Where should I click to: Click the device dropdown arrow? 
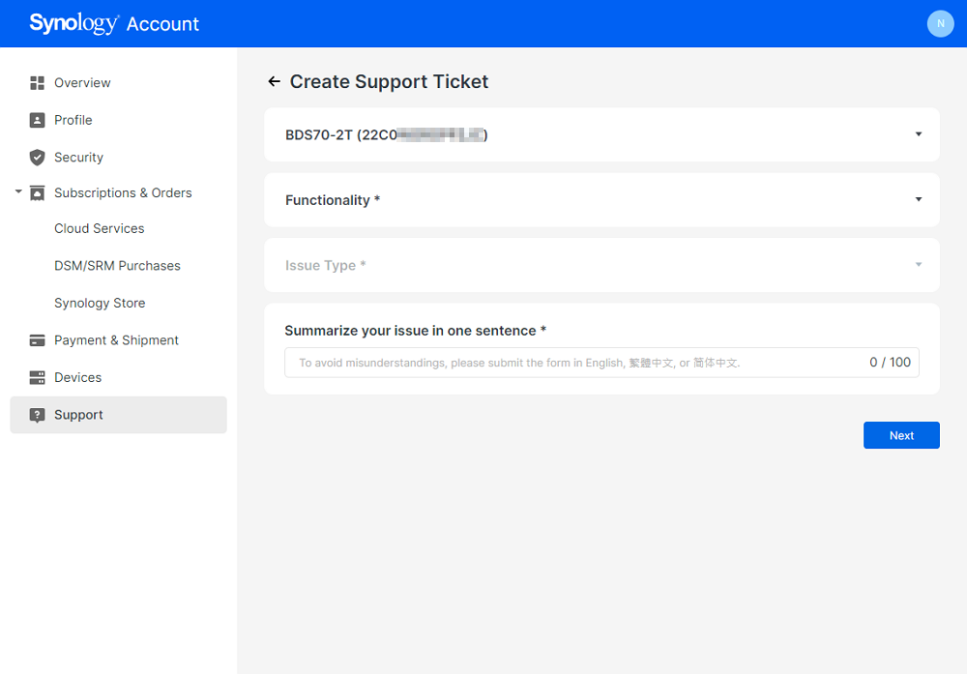[x=919, y=134]
